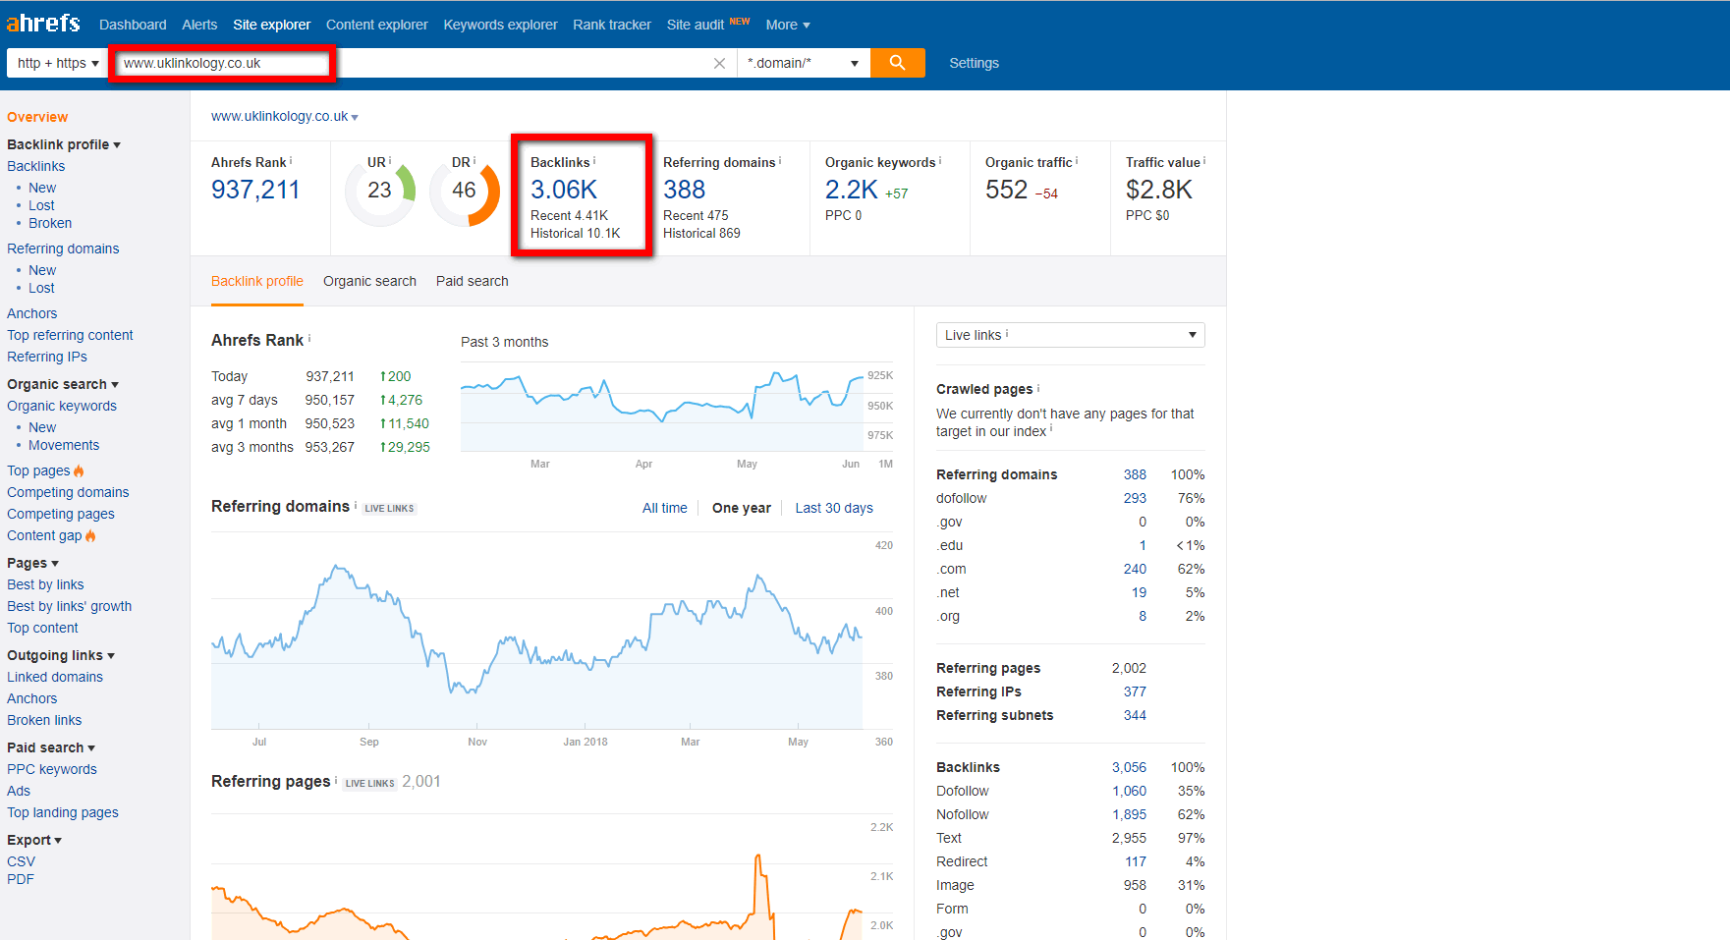This screenshot has width=1730, height=940.
Task: Open Broken links under Outgoing links
Action: [44, 720]
